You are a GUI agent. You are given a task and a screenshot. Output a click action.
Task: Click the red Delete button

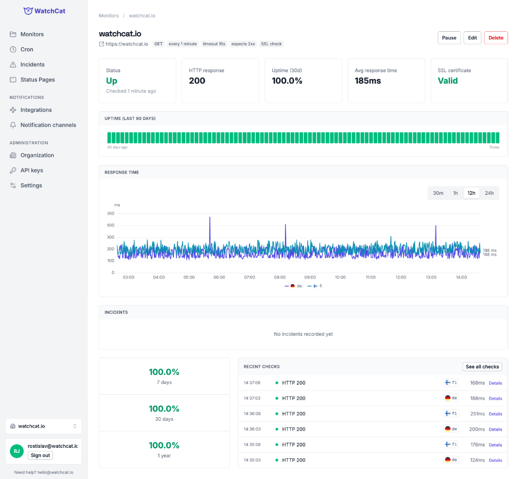(x=496, y=38)
